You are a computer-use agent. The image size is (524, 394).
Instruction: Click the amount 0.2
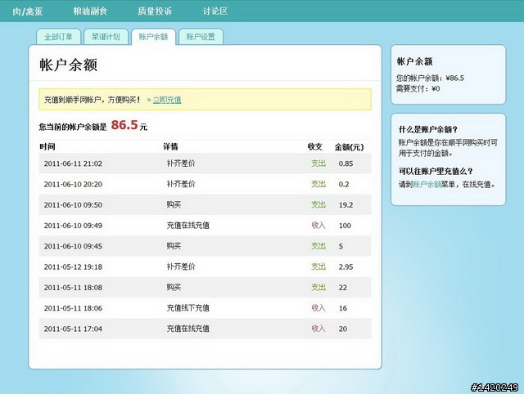[x=344, y=185]
